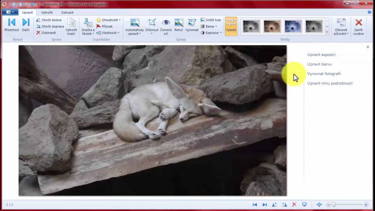Image resolution: width=375 pixels, height=211 pixels.
Task: Select the Retuš retouch tool
Action: 178,25
